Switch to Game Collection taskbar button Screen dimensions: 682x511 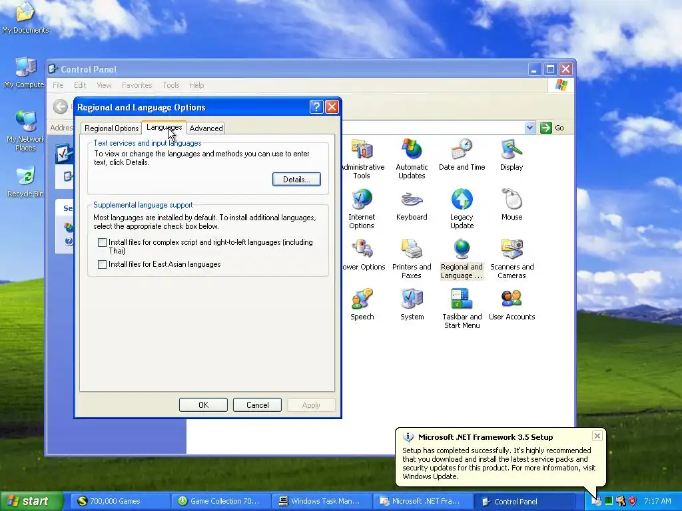pyautogui.click(x=220, y=501)
